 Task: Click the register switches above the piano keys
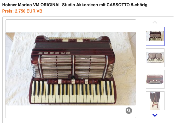[72, 81]
